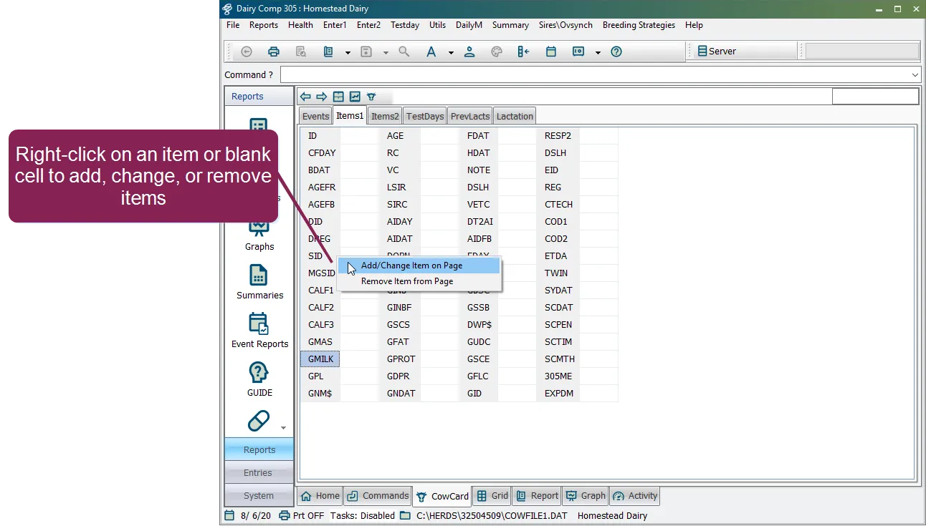Open the Command line history dropdown
This screenshot has width=926, height=526.
coord(915,75)
